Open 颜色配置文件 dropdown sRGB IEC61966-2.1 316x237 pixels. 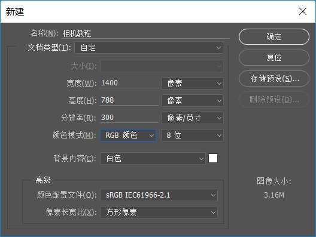[x=159, y=195]
